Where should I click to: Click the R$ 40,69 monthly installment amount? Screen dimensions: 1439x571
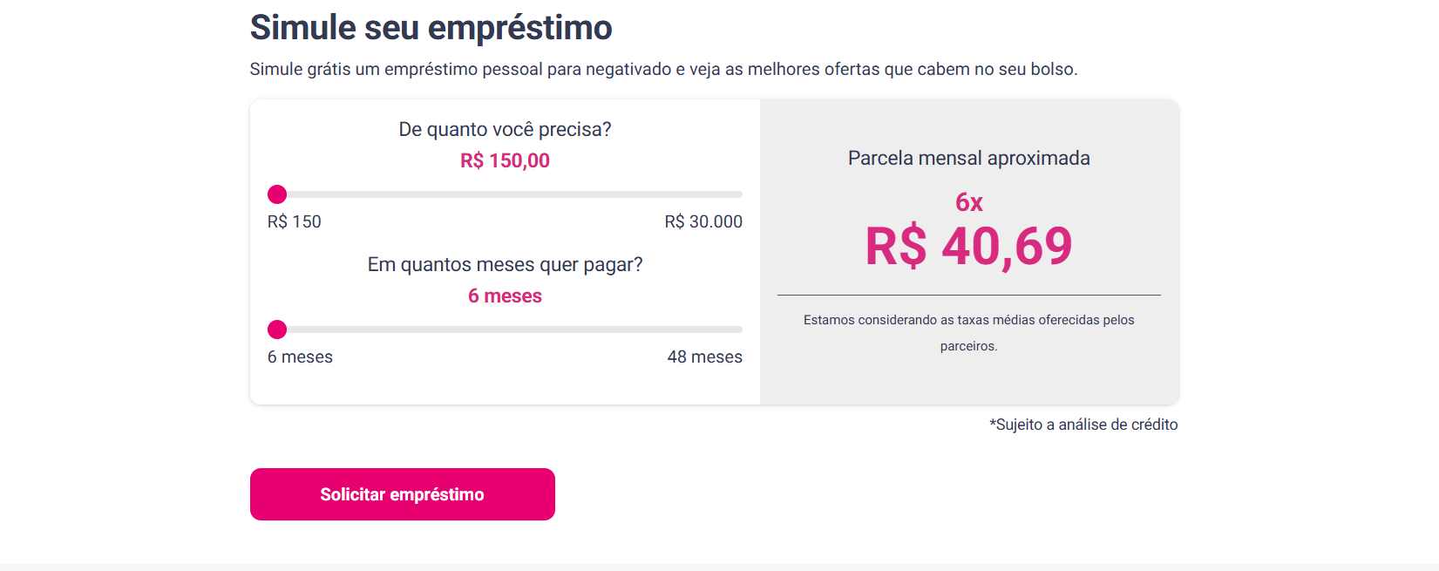968,247
